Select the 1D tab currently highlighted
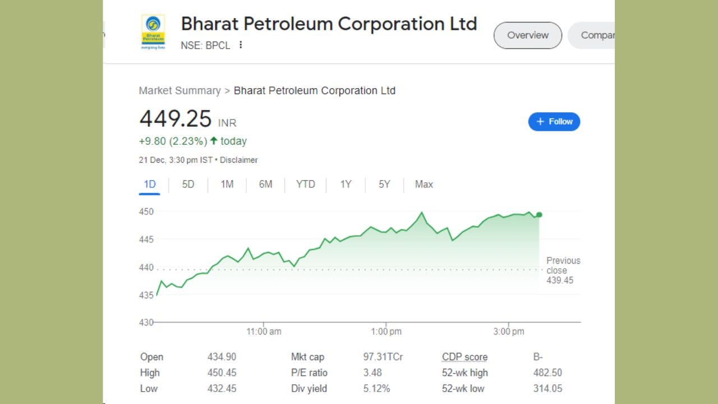Image resolution: width=718 pixels, height=404 pixels. pyautogui.click(x=149, y=184)
